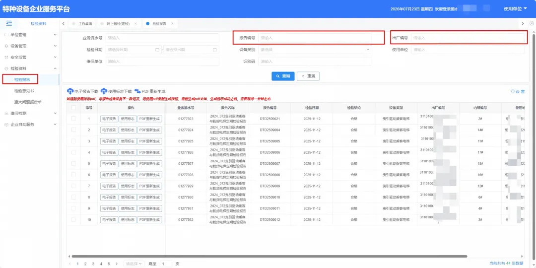
Task: Focus the 识别码 input field
Action: [x=315, y=62]
